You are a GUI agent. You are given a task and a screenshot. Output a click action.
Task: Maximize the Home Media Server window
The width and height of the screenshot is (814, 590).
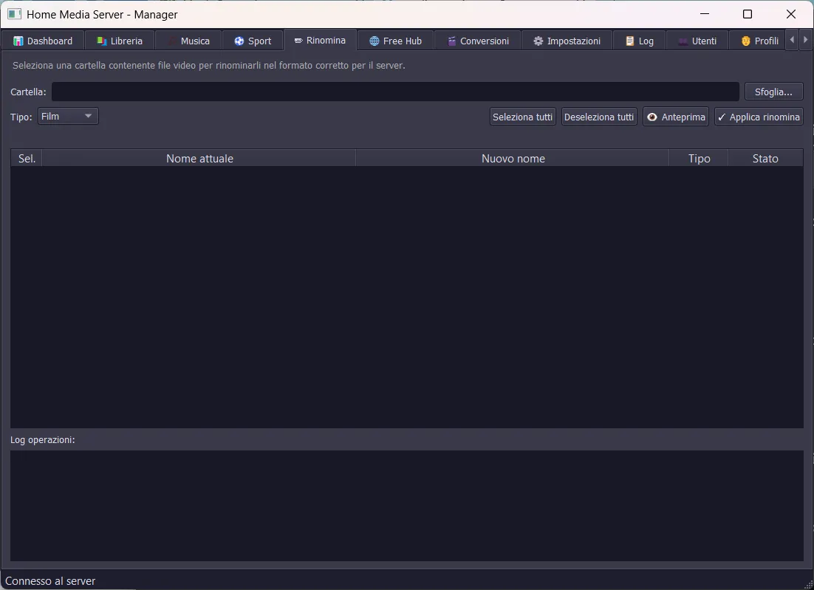[x=748, y=14]
